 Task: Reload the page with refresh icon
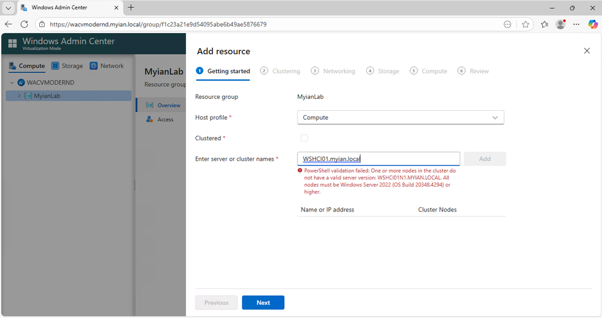pyautogui.click(x=24, y=24)
